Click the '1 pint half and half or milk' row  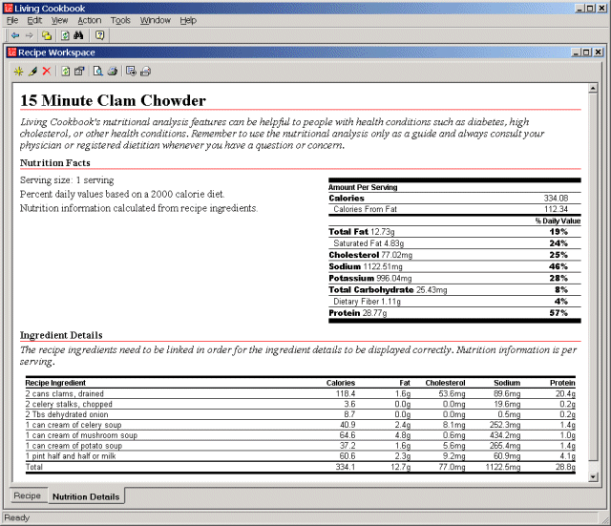point(301,456)
